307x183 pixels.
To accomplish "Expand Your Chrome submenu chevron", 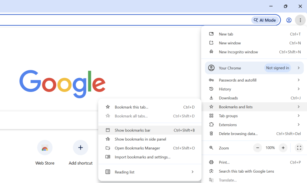I will [299, 68].
